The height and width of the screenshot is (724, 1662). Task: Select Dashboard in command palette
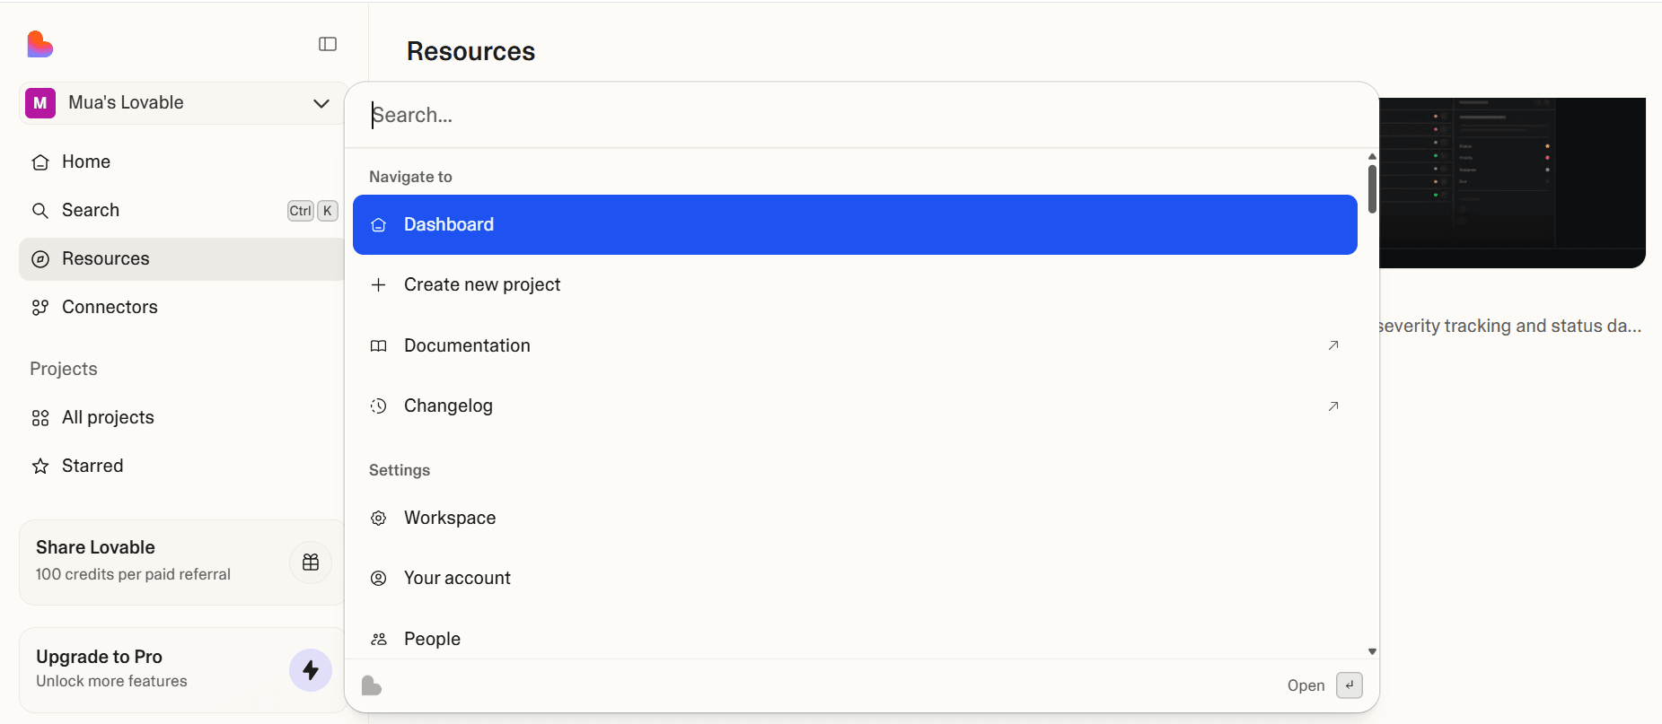click(855, 224)
